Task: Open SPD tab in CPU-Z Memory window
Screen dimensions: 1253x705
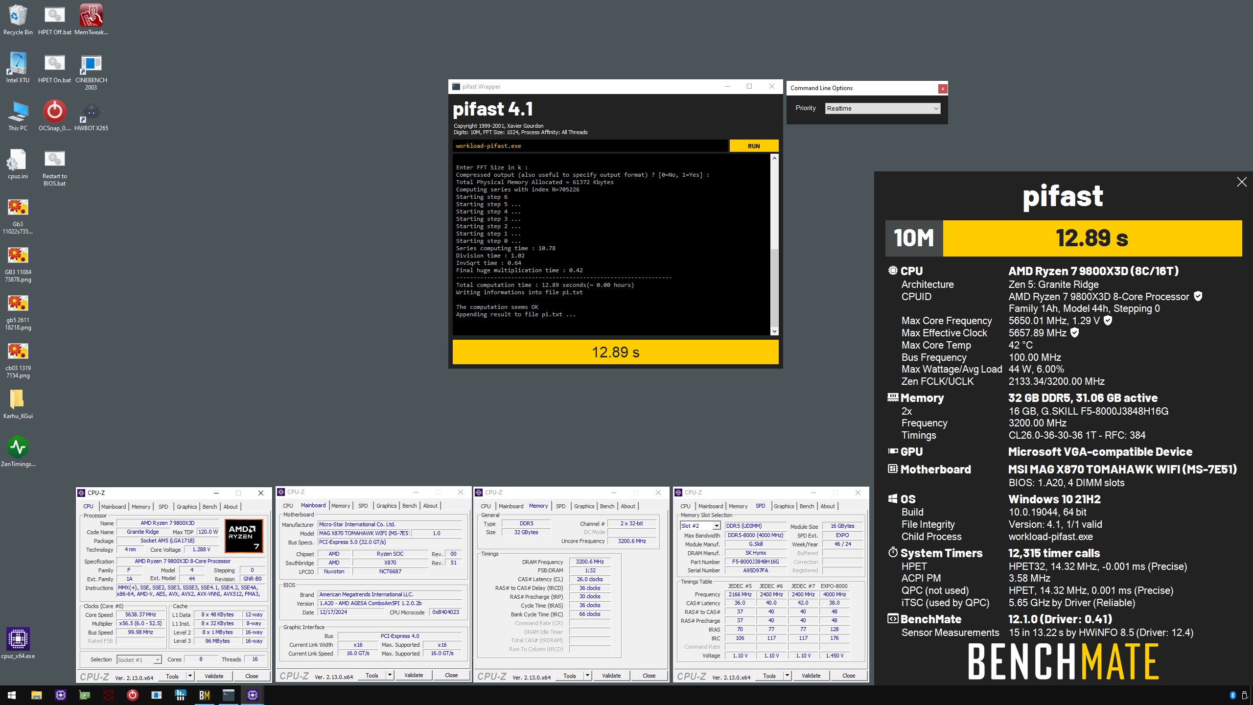Action: pos(561,506)
